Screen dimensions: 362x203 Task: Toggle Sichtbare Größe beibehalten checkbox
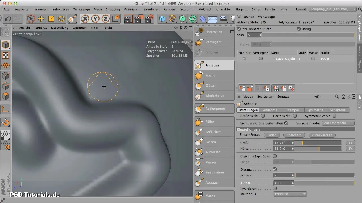click(286, 123)
